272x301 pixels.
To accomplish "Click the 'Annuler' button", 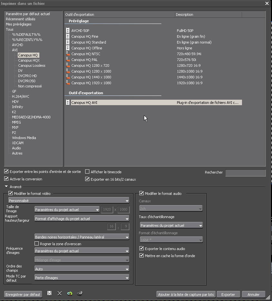I will coord(253,294).
